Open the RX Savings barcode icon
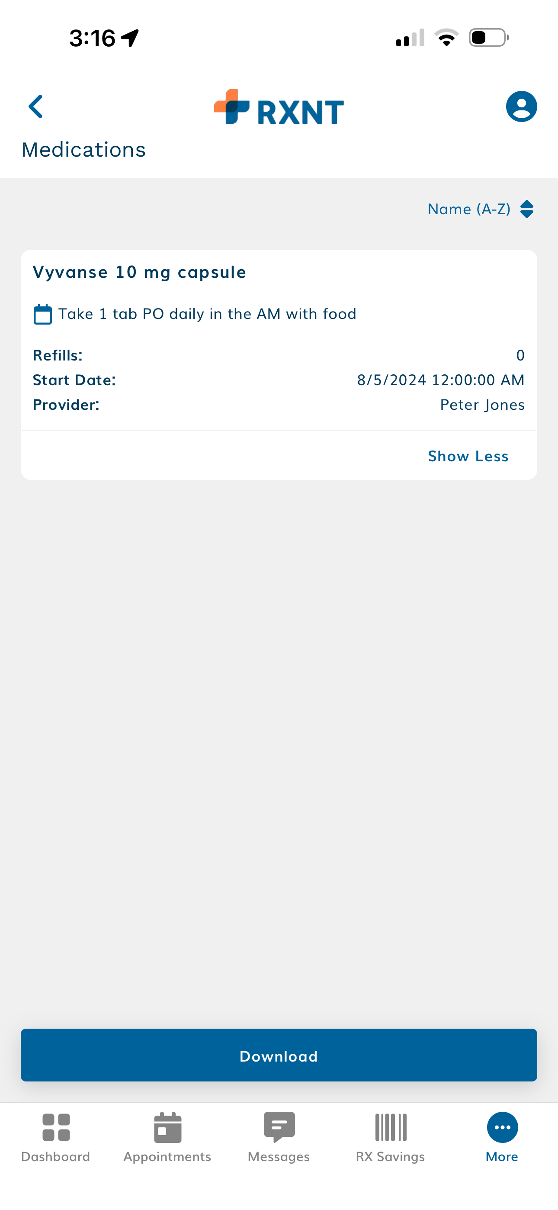The width and height of the screenshot is (558, 1210). click(390, 1127)
